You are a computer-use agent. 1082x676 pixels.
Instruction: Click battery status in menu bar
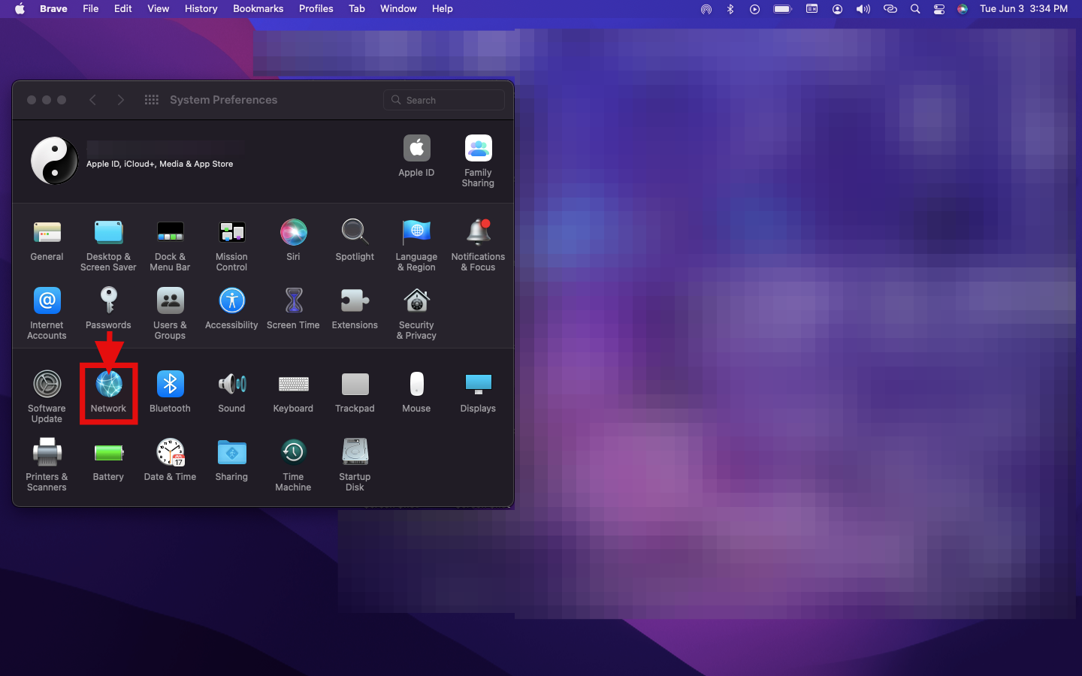[783, 9]
